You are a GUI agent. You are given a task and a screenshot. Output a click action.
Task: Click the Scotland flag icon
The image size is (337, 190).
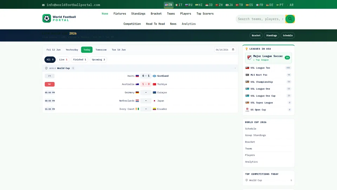point(154,76)
